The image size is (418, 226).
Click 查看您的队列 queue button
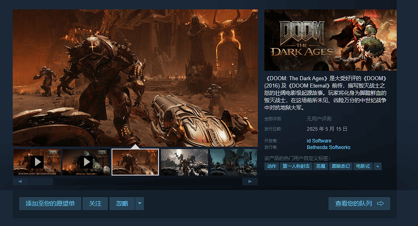359,204
